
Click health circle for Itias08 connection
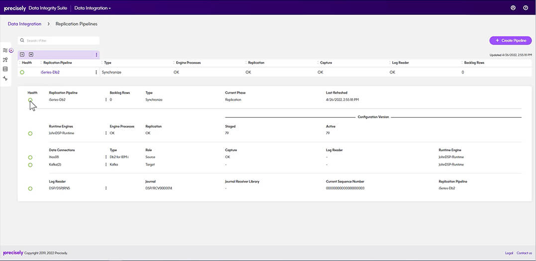30,157
